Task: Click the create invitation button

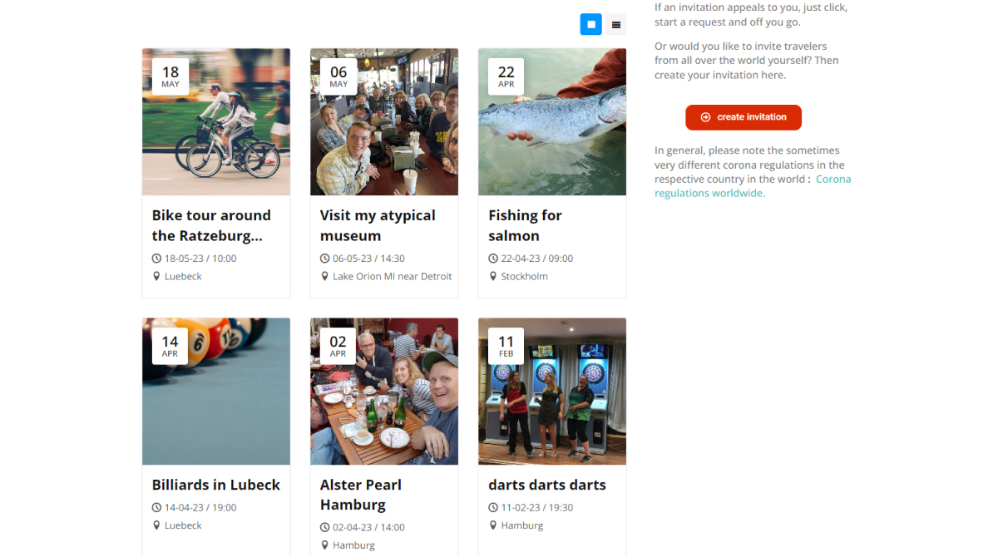Action: [743, 117]
